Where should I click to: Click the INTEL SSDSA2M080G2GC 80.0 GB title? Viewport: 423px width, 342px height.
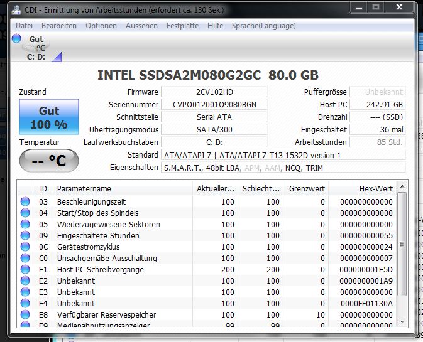tap(207, 75)
